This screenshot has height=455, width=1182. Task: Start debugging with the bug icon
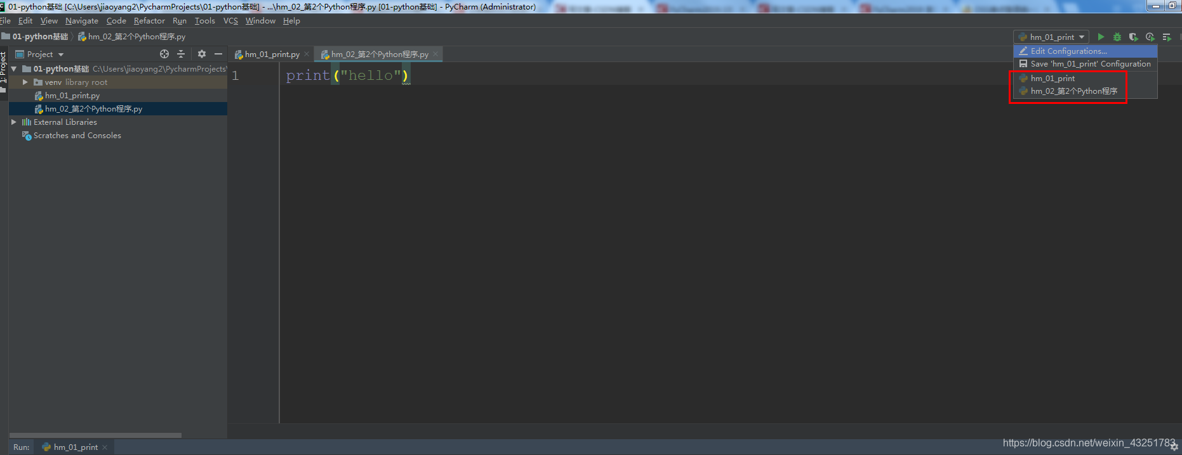pyautogui.click(x=1117, y=37)
